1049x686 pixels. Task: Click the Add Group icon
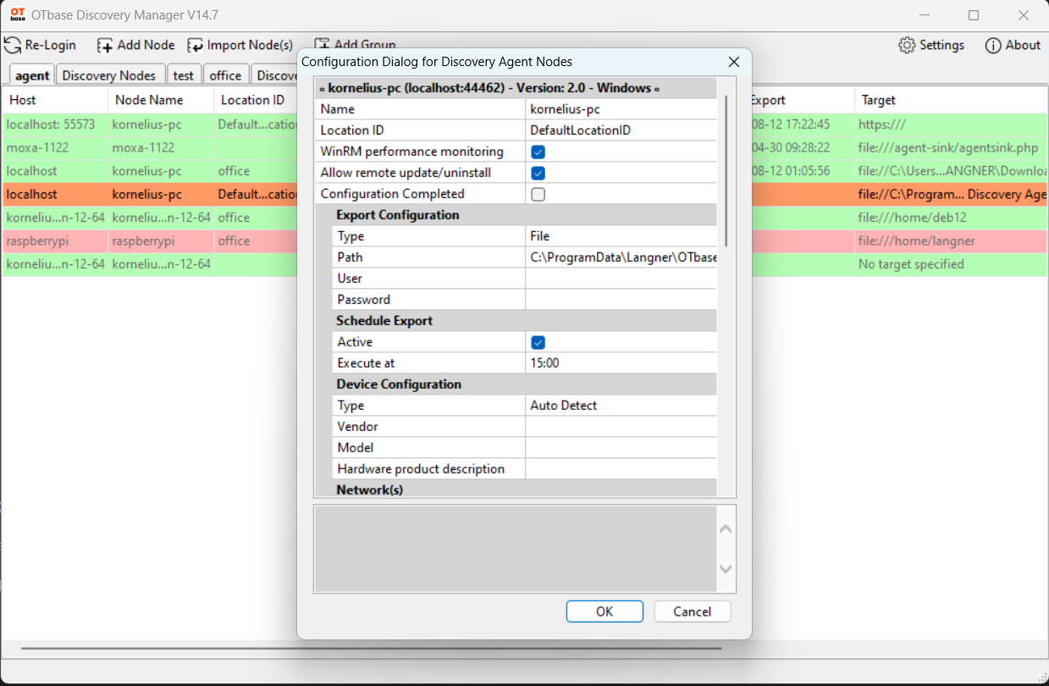point(323,44)
